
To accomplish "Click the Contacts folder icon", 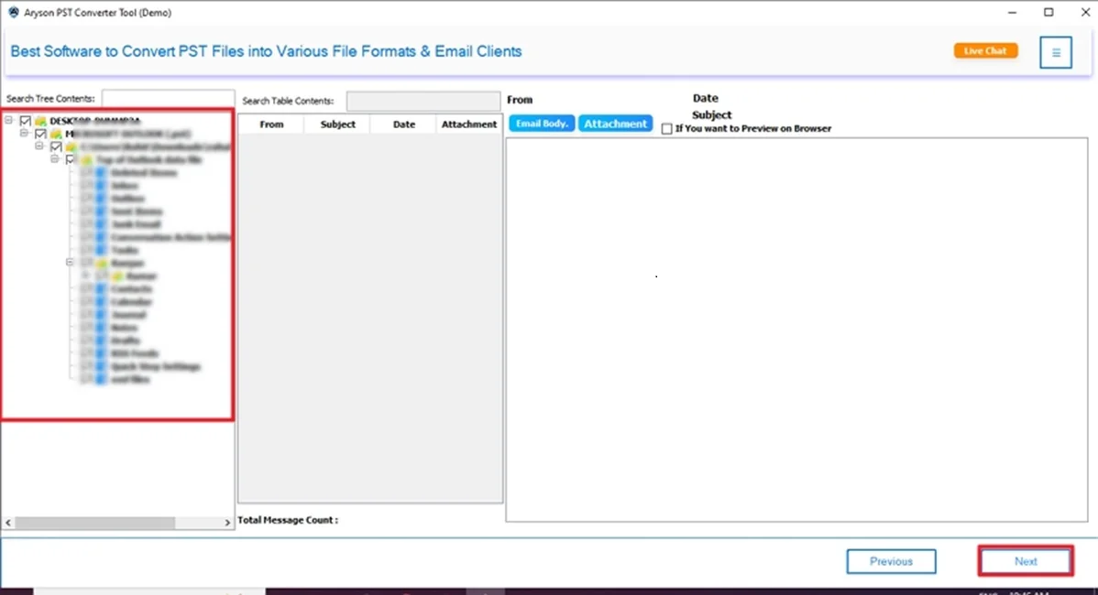I will 101,288.
